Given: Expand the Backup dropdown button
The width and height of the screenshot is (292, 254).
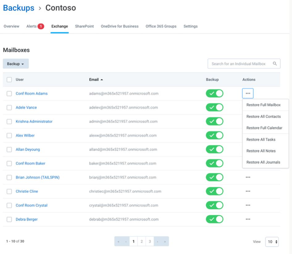Looking at the screenshot, I should [x=15, y=64].
